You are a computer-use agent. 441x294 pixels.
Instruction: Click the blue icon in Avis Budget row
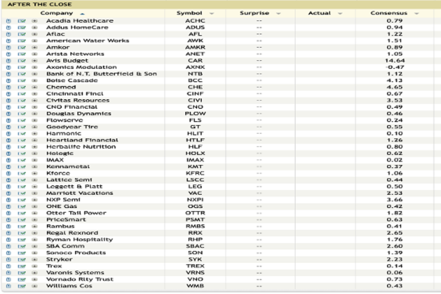coord(8,61)
